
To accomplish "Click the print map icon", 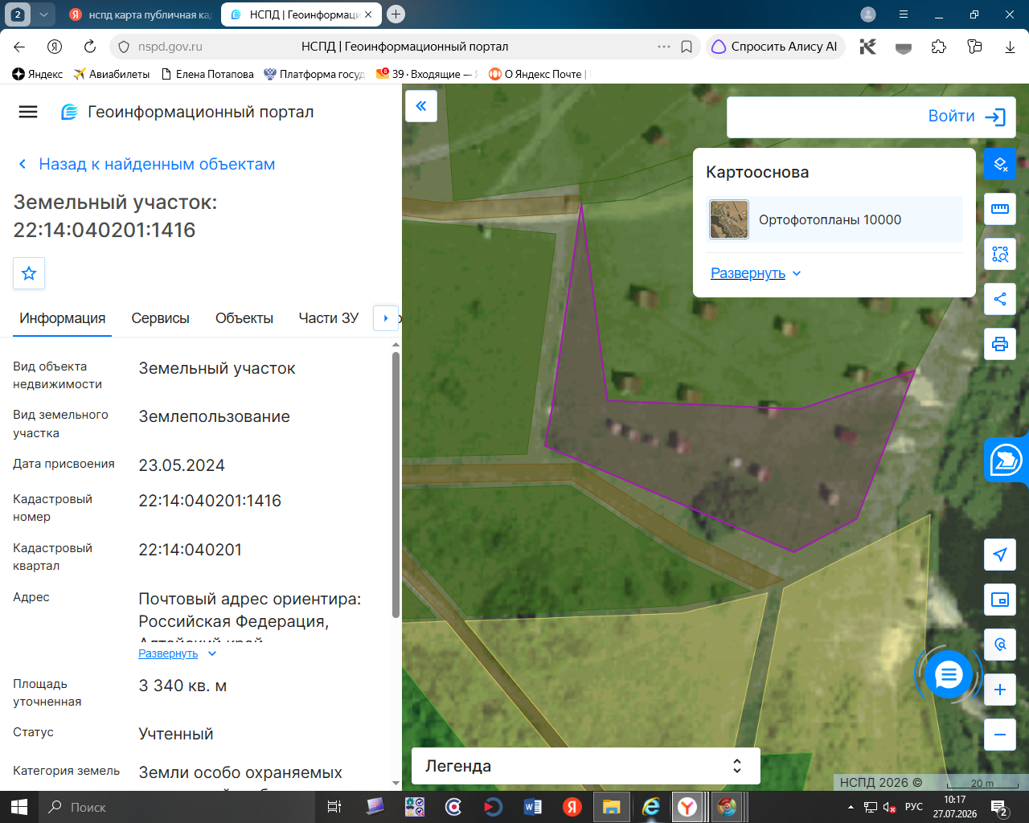I will tap(1000, 344).
